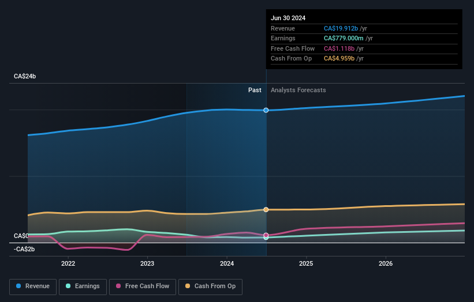Click the Free Cash Flow label in the tooltip
Screen dimensions: 474x302
pos(293,48)
